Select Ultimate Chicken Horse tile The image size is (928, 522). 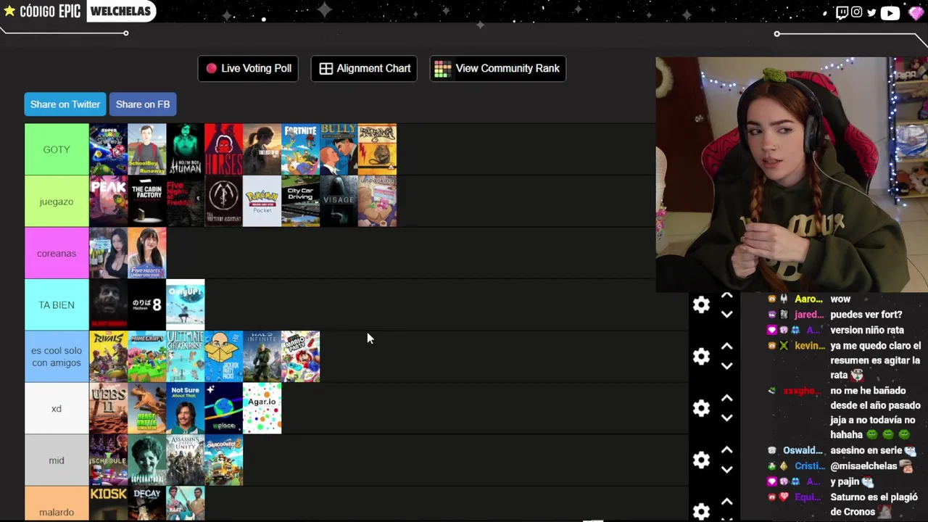pos(185,357)
